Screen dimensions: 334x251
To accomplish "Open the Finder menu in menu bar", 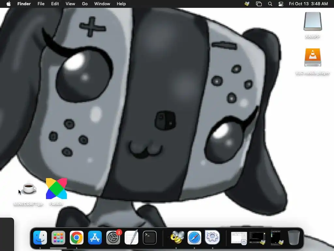I will tap(24, 4).
